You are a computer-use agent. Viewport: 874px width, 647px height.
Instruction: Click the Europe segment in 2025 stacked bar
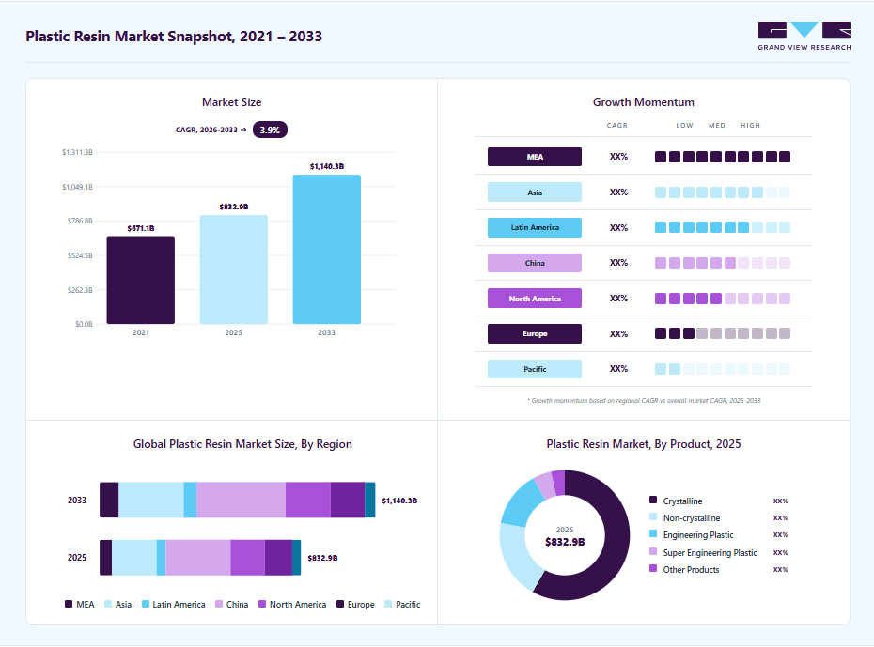tap(278, 558)
